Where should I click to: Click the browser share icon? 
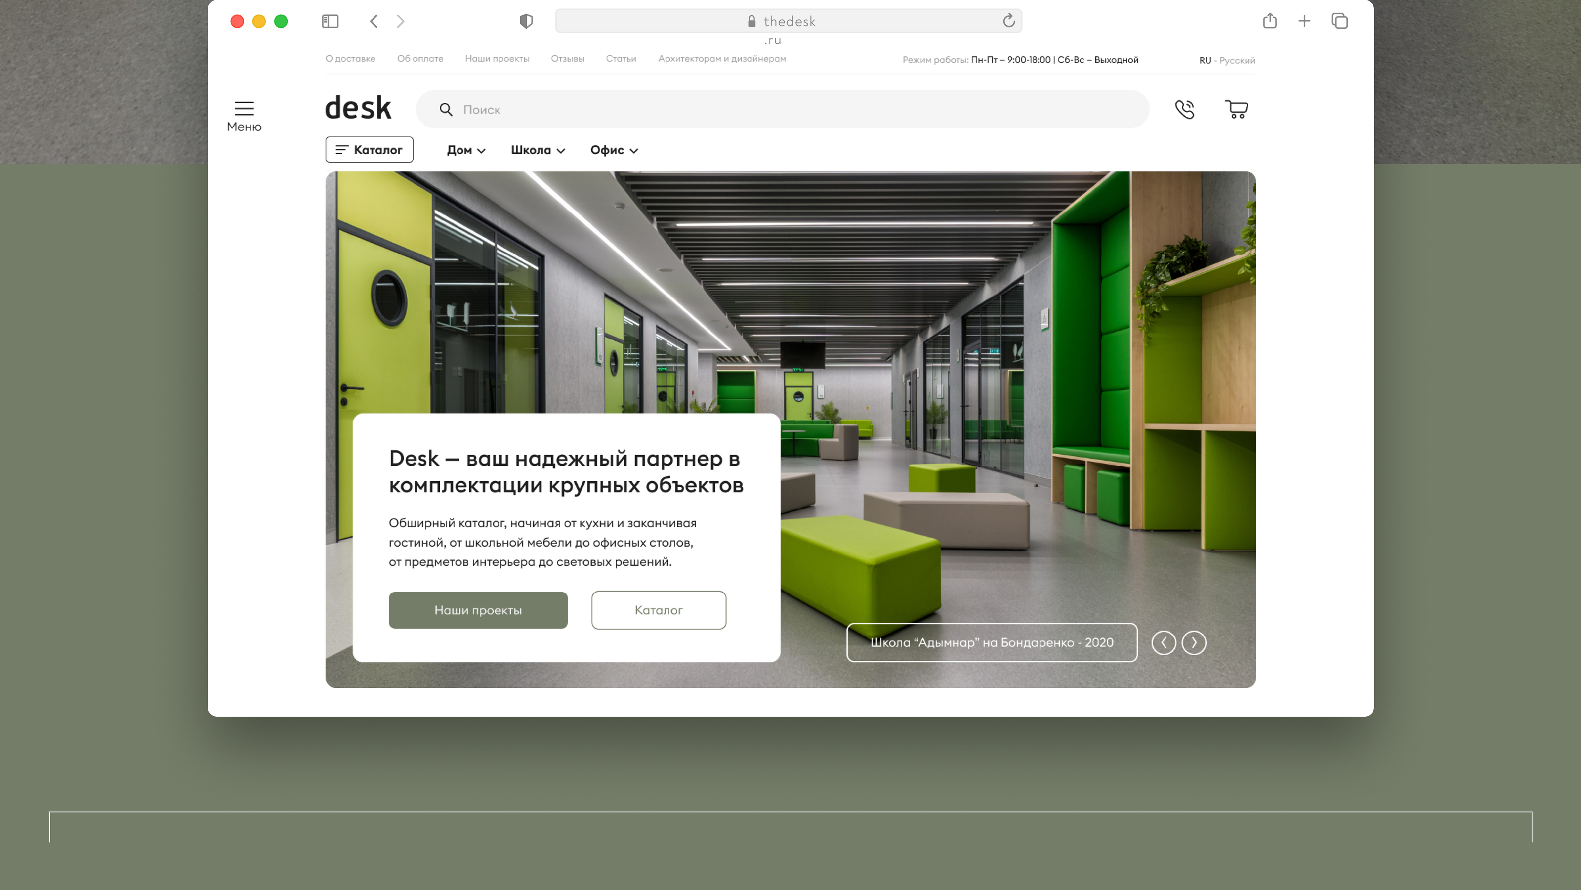coord(1269,21)
